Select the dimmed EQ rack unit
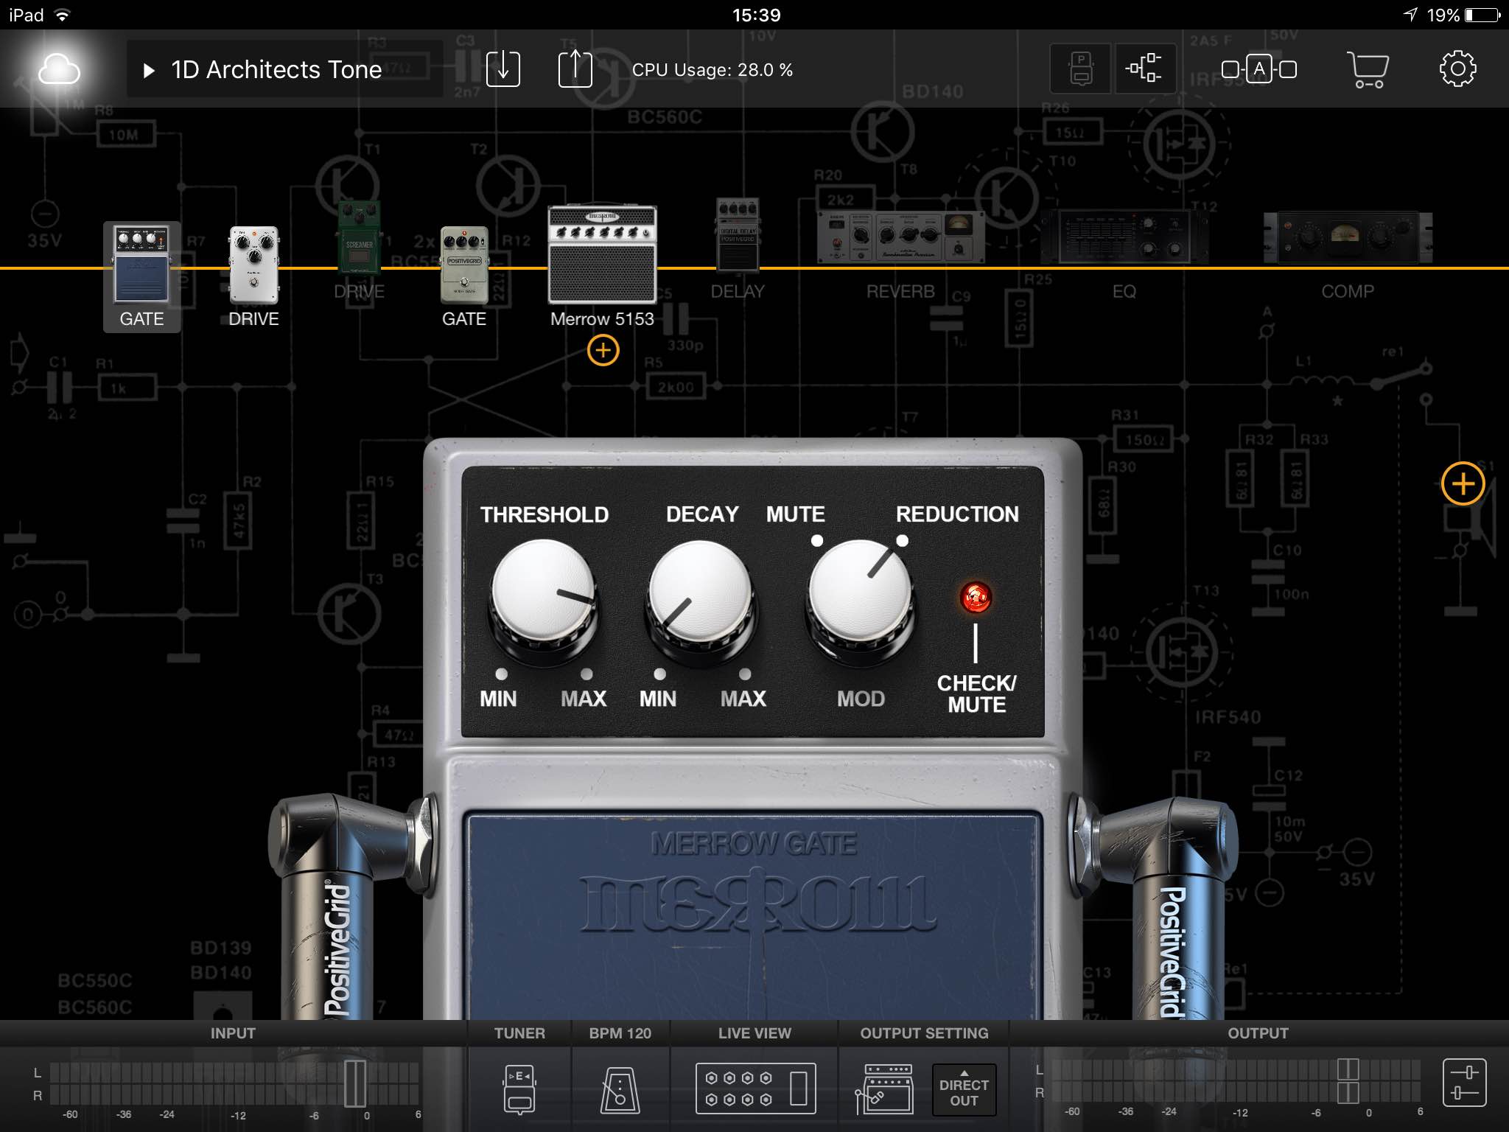This screenshot has height=1132, width=1509. [1124, 237]
